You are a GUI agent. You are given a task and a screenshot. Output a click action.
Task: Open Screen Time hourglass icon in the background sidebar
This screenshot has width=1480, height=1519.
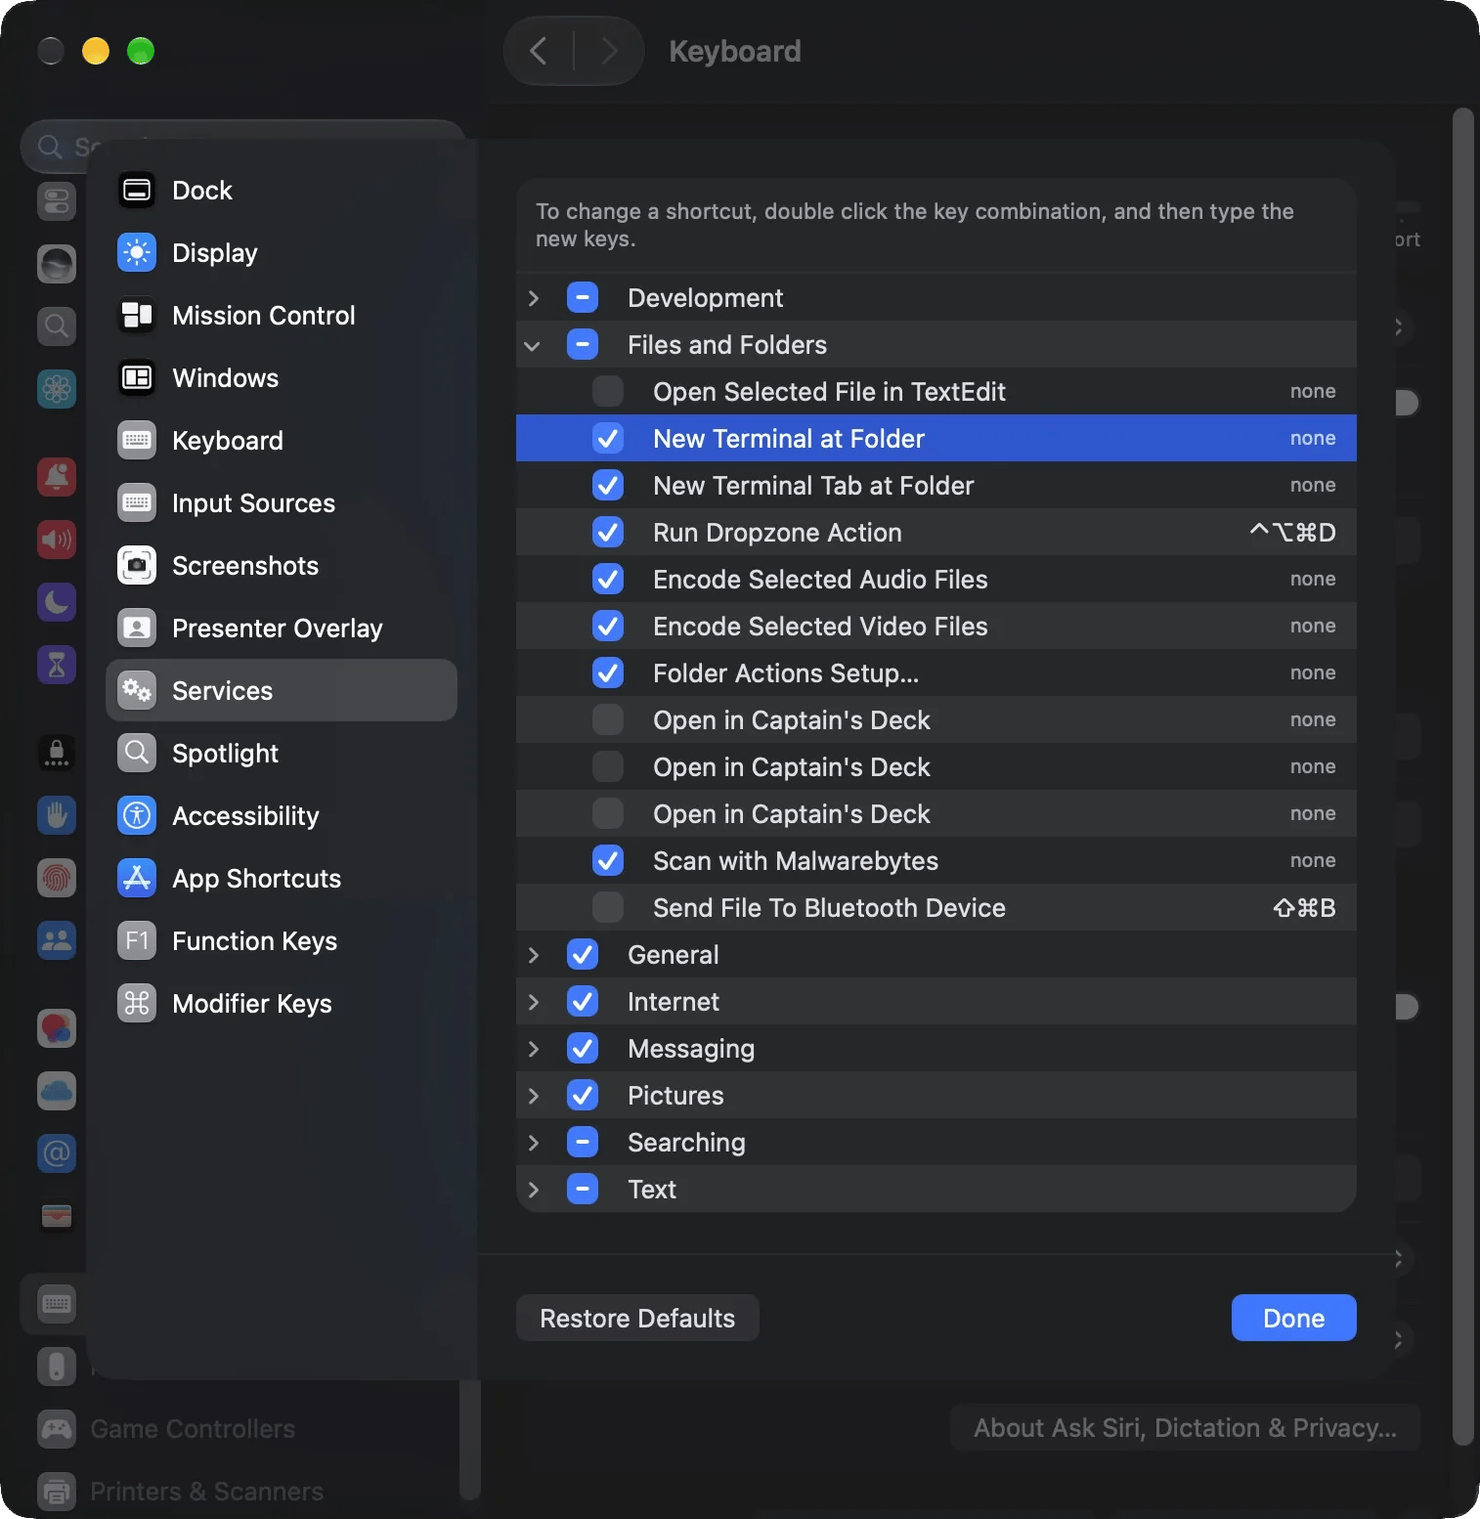(57, 665)
